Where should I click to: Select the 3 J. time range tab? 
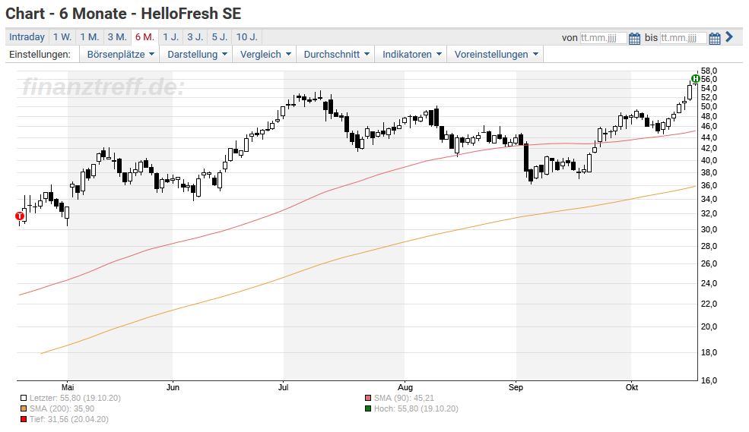195,37
